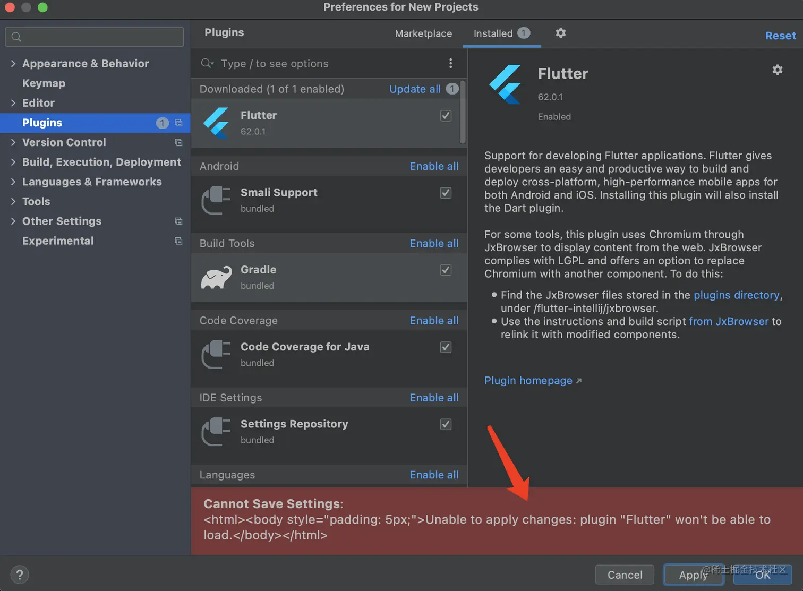The height and width of the screenshot is (591, 803).
Task: Open the plugin list options kebab menu
Action: coord(450,63)
